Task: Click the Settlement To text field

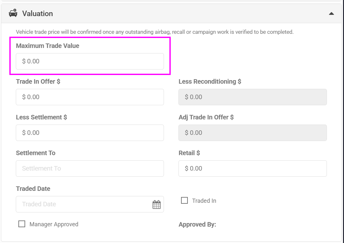Action: point(90,168)
